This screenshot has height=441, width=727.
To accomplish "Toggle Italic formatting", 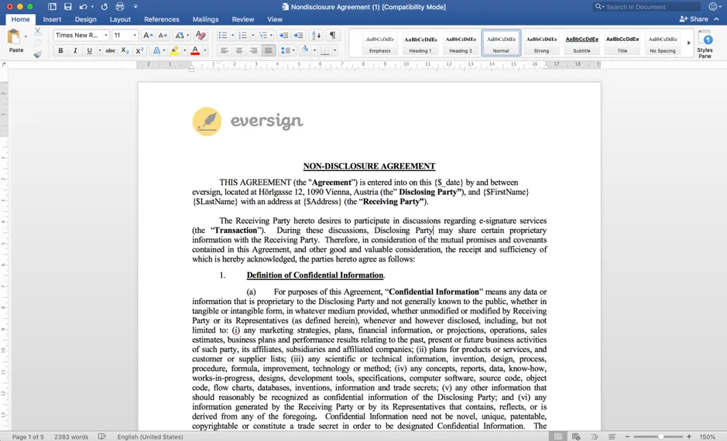I will (74, 50).
